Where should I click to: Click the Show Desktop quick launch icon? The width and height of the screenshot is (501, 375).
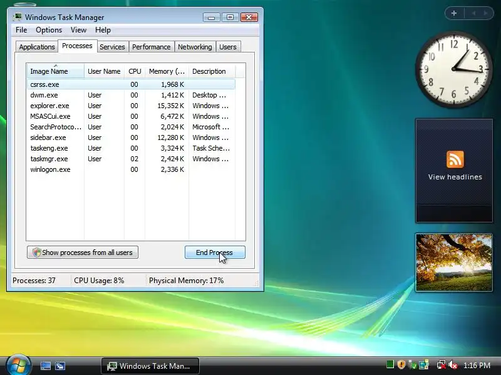(45, 366)
